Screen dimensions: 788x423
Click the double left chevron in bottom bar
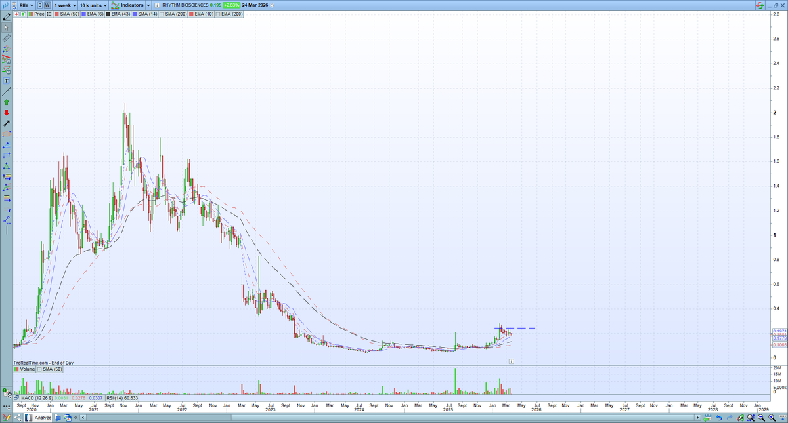[76, 418]
